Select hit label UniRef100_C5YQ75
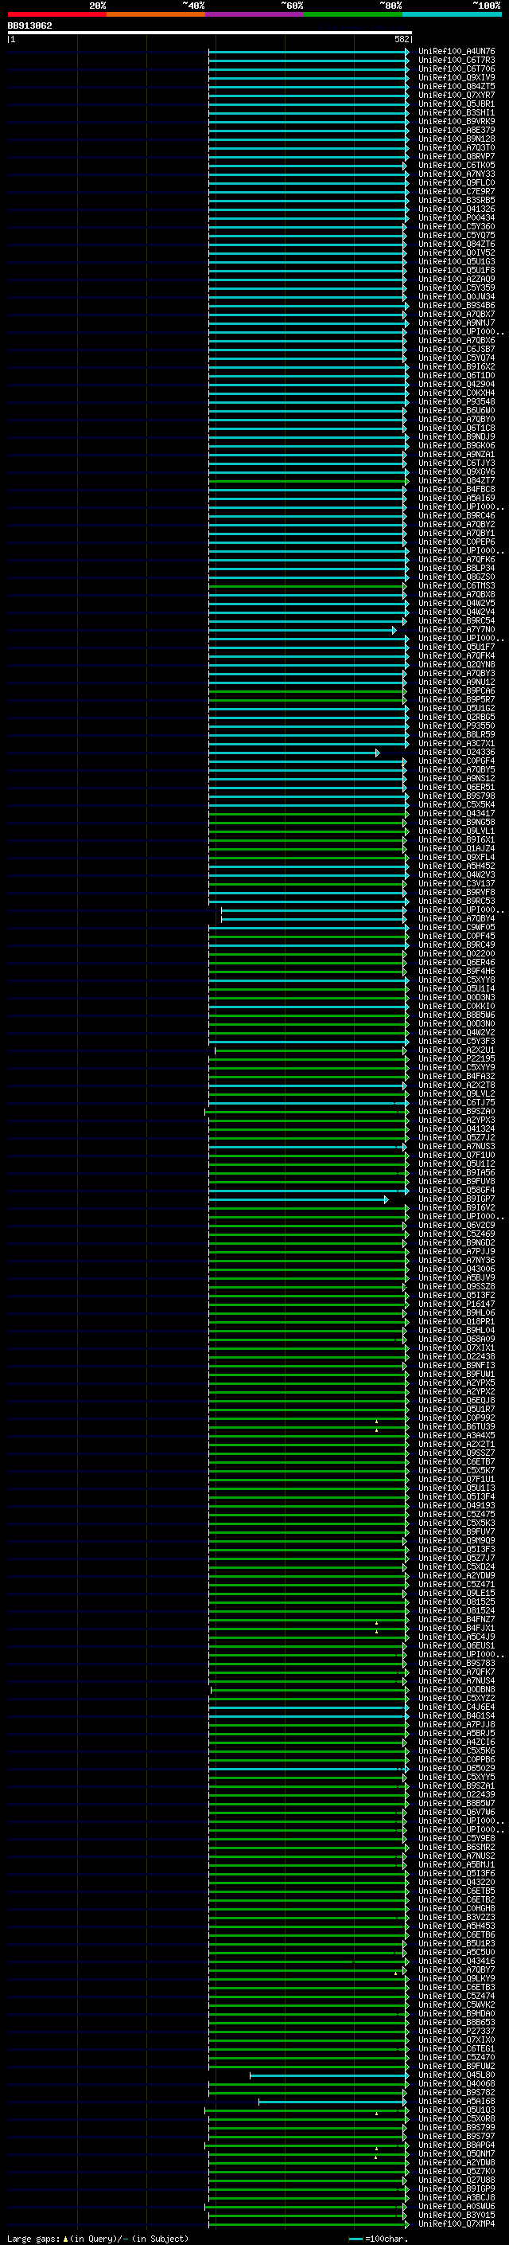Image resolution: width=509 pixels, height=2245 pixels. (x=457, y=235)
